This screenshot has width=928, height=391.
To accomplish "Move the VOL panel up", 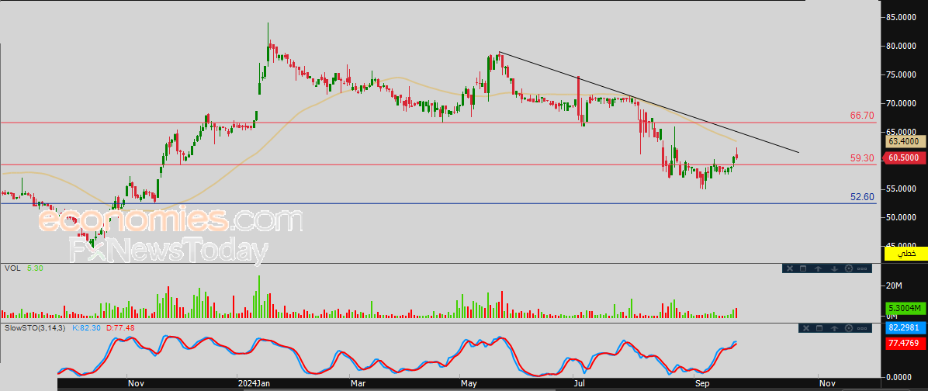I will pyautogui.click(x=818, y=268).
